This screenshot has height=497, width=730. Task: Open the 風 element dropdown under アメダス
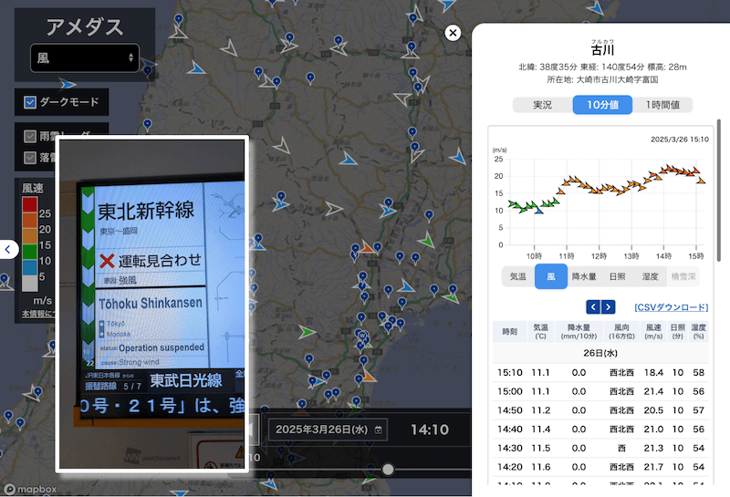tap(85, 58)
